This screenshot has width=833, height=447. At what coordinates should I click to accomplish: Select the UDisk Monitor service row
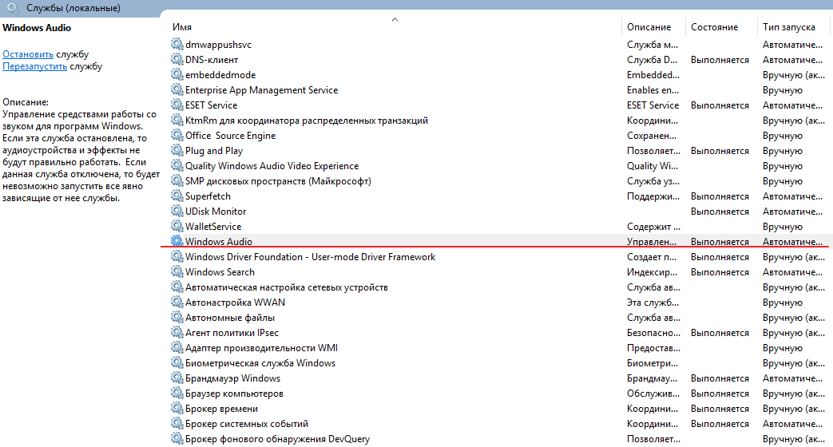pyautogui.click(x=216, y=212)
